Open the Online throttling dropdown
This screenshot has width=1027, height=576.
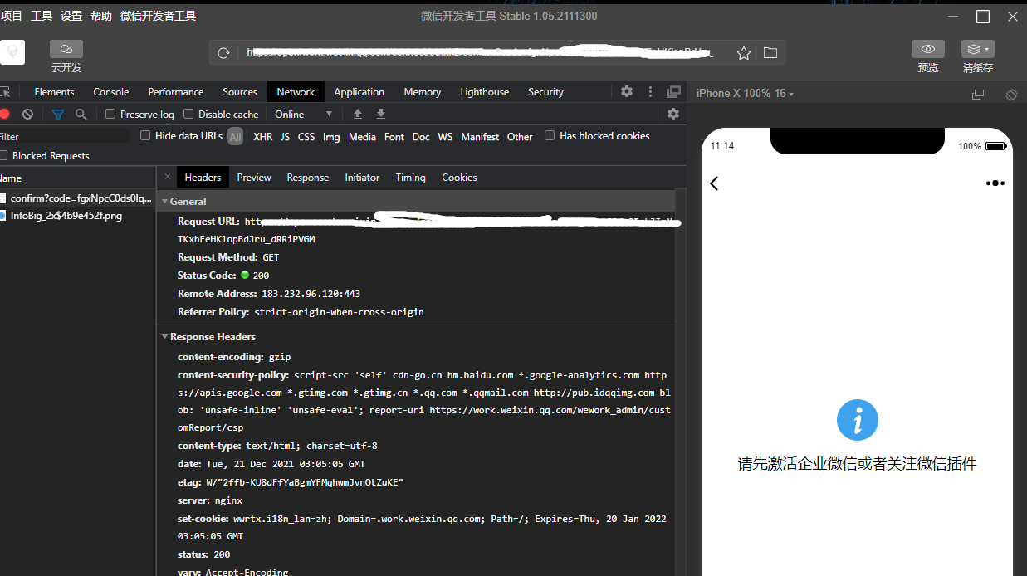click(304, 114)
